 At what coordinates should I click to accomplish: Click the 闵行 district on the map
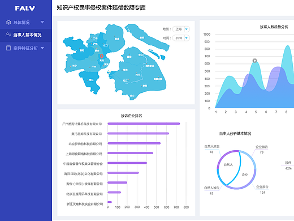pos(137,75)
